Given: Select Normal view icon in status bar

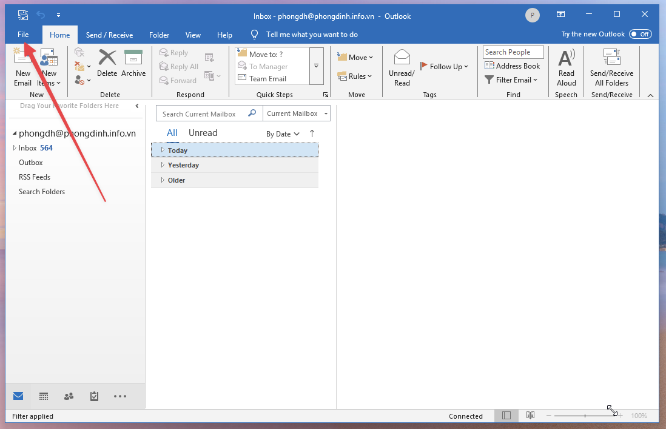Looking at the screenshot, I should [x=506, y=416].
